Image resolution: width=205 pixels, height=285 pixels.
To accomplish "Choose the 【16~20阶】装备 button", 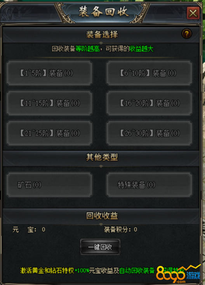I will [x=149, y=103].
